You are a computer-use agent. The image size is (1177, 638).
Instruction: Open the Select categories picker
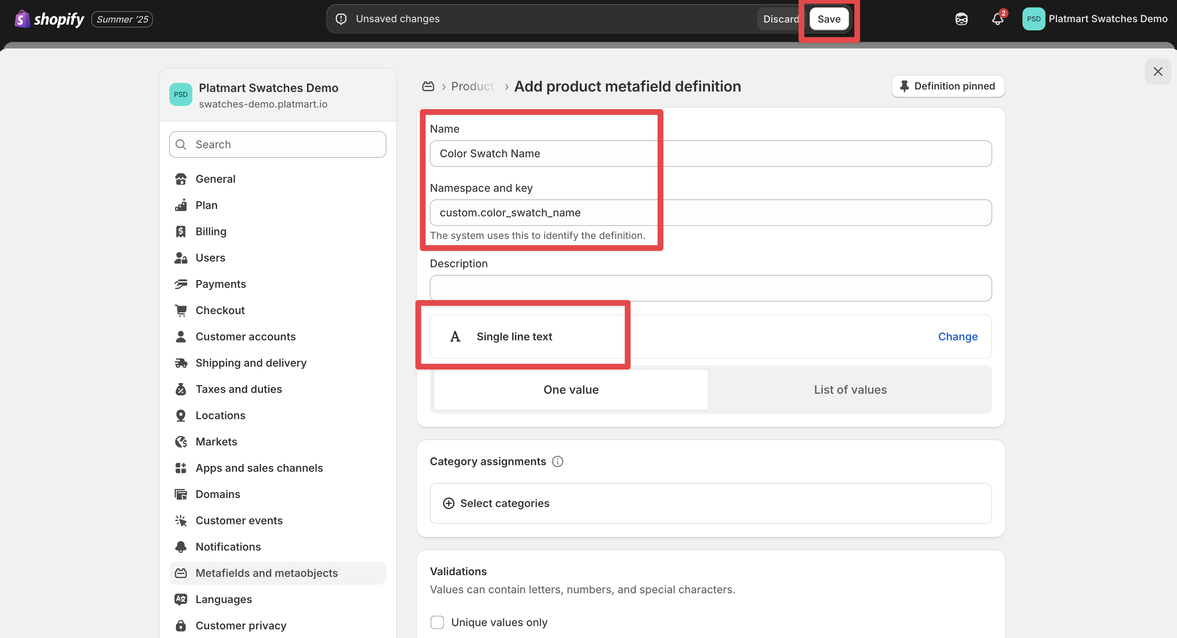point(711,503)
